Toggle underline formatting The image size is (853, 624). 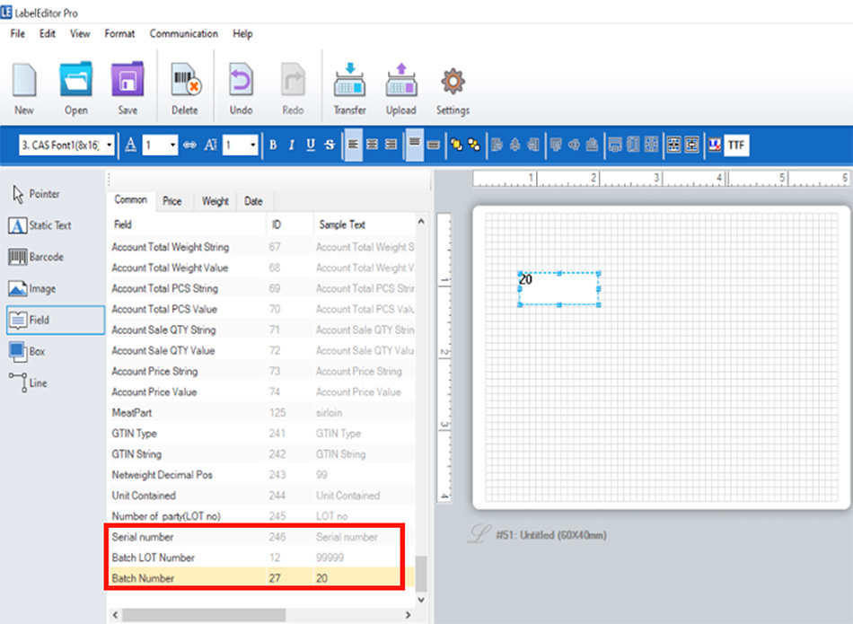(311, 145)
